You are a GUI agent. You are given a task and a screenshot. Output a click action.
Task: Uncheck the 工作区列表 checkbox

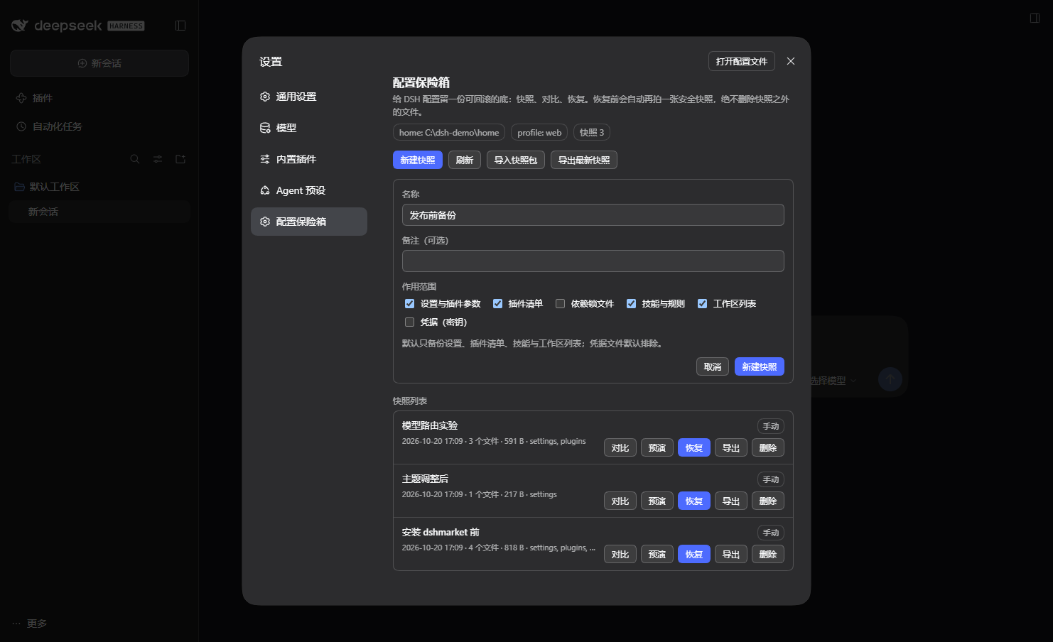(x=702, y=304)
